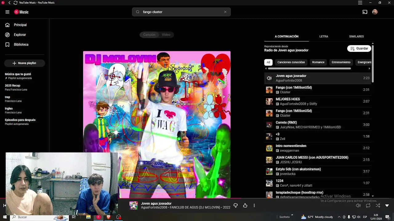The image size is (394, 221).
Task: Open jovenlucka artist link
Action: click(x=287, y=174)
